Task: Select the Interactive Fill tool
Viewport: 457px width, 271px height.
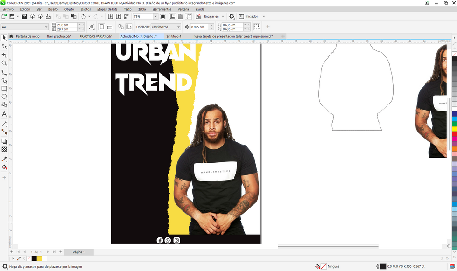Action: [4, 167]
